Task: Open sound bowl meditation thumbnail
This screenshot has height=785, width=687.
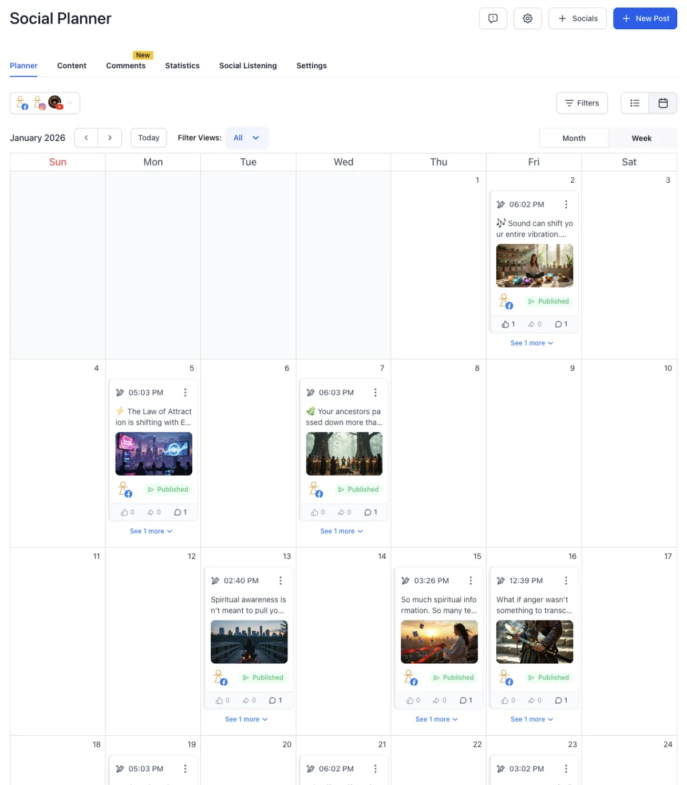Action: (x=535, y=266)
